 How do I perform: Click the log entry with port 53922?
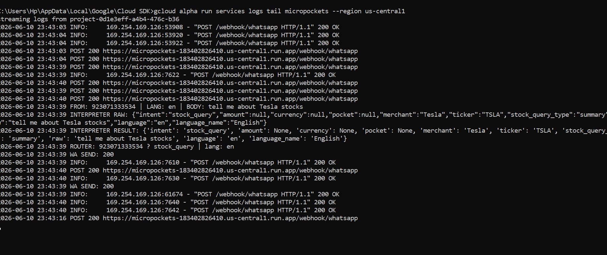click(170, 43)
